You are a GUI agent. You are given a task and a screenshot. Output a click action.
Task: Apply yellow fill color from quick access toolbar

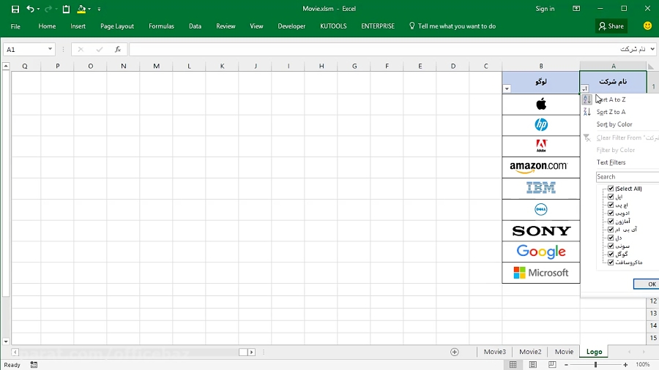click(81, 9)
